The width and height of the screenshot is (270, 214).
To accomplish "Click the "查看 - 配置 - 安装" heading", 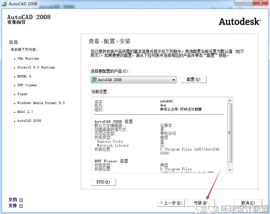I will click(x=109, y=41).
